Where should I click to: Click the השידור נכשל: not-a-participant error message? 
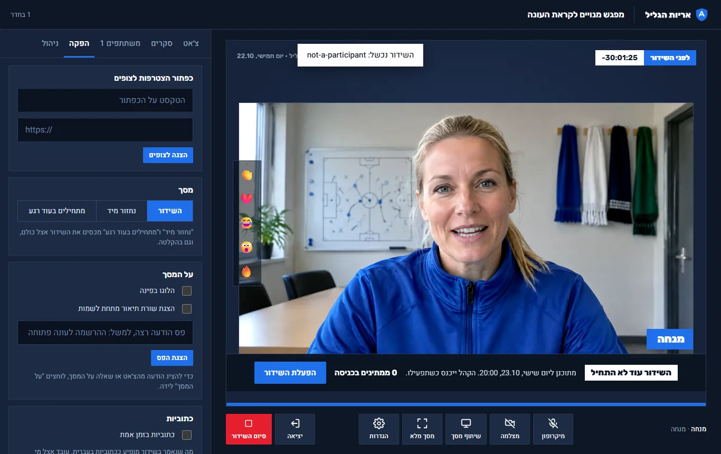point(360,55)
